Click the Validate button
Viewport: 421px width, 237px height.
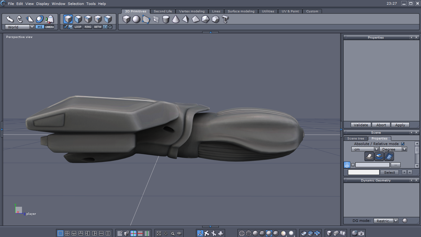[x=361, y=125]
